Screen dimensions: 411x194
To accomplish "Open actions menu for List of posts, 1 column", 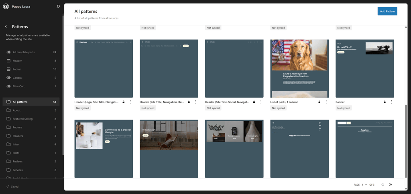I will click(326, 102).
